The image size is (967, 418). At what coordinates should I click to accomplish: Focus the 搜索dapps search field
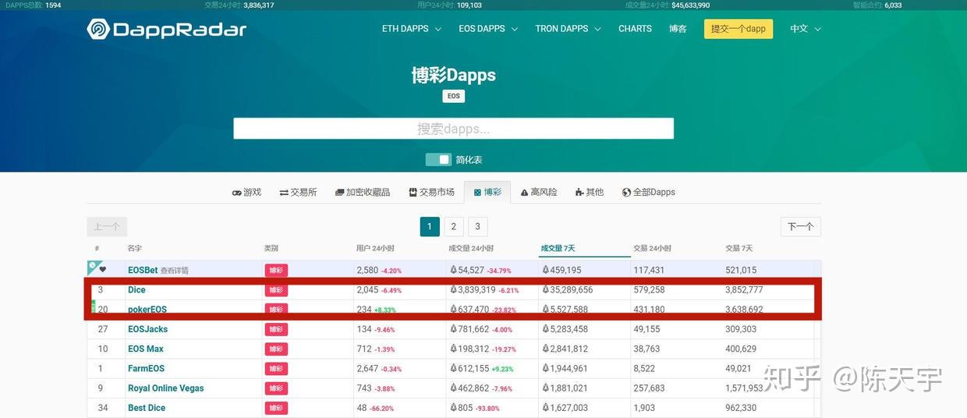tap(453, 129)
